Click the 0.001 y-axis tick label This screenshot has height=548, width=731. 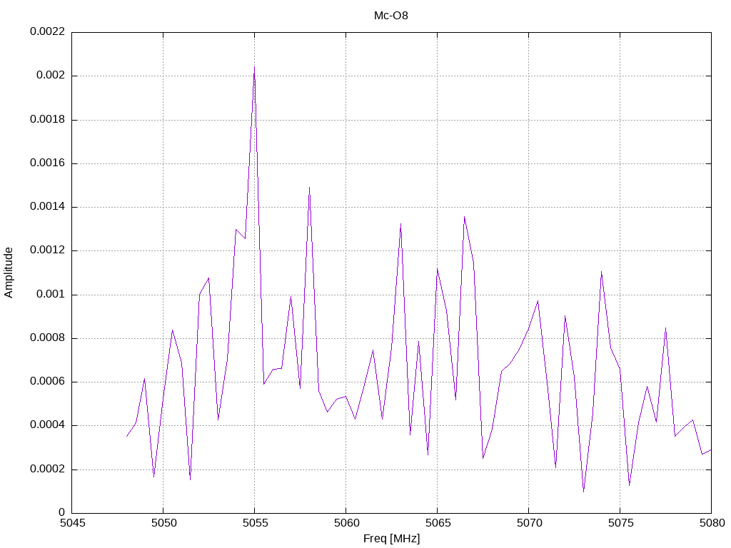[51, 295]
